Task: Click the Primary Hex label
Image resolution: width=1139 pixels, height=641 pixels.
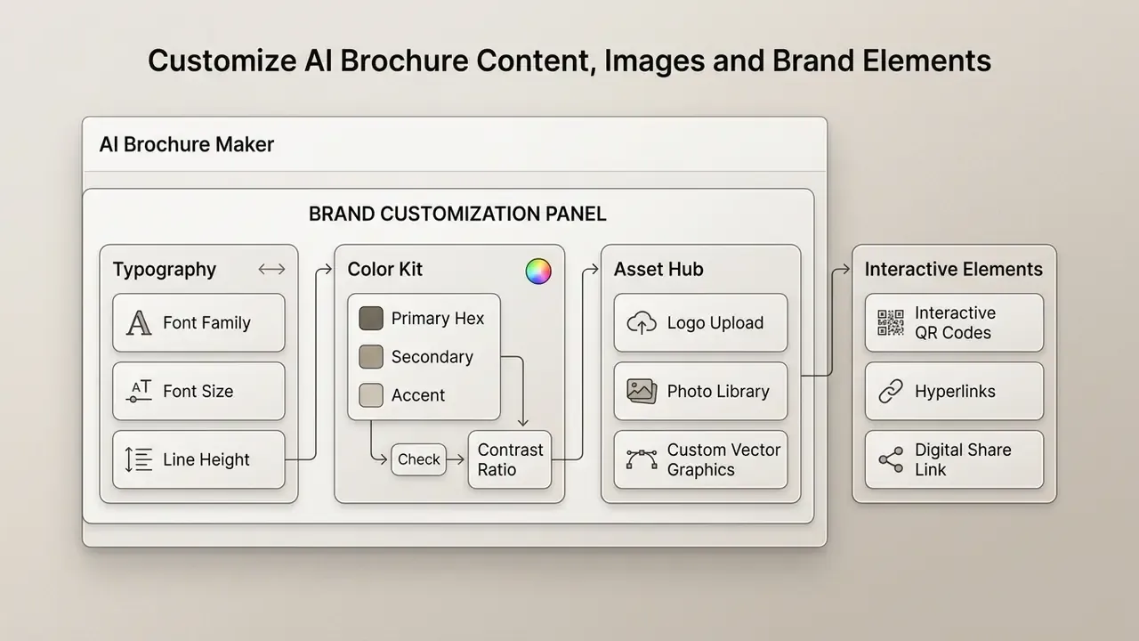Action: [438, 319]
